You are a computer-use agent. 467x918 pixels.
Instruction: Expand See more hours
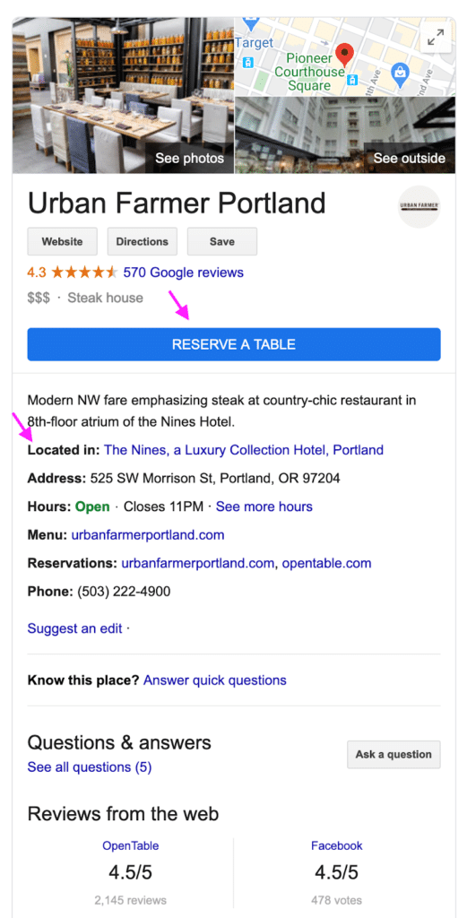(264, 507)
